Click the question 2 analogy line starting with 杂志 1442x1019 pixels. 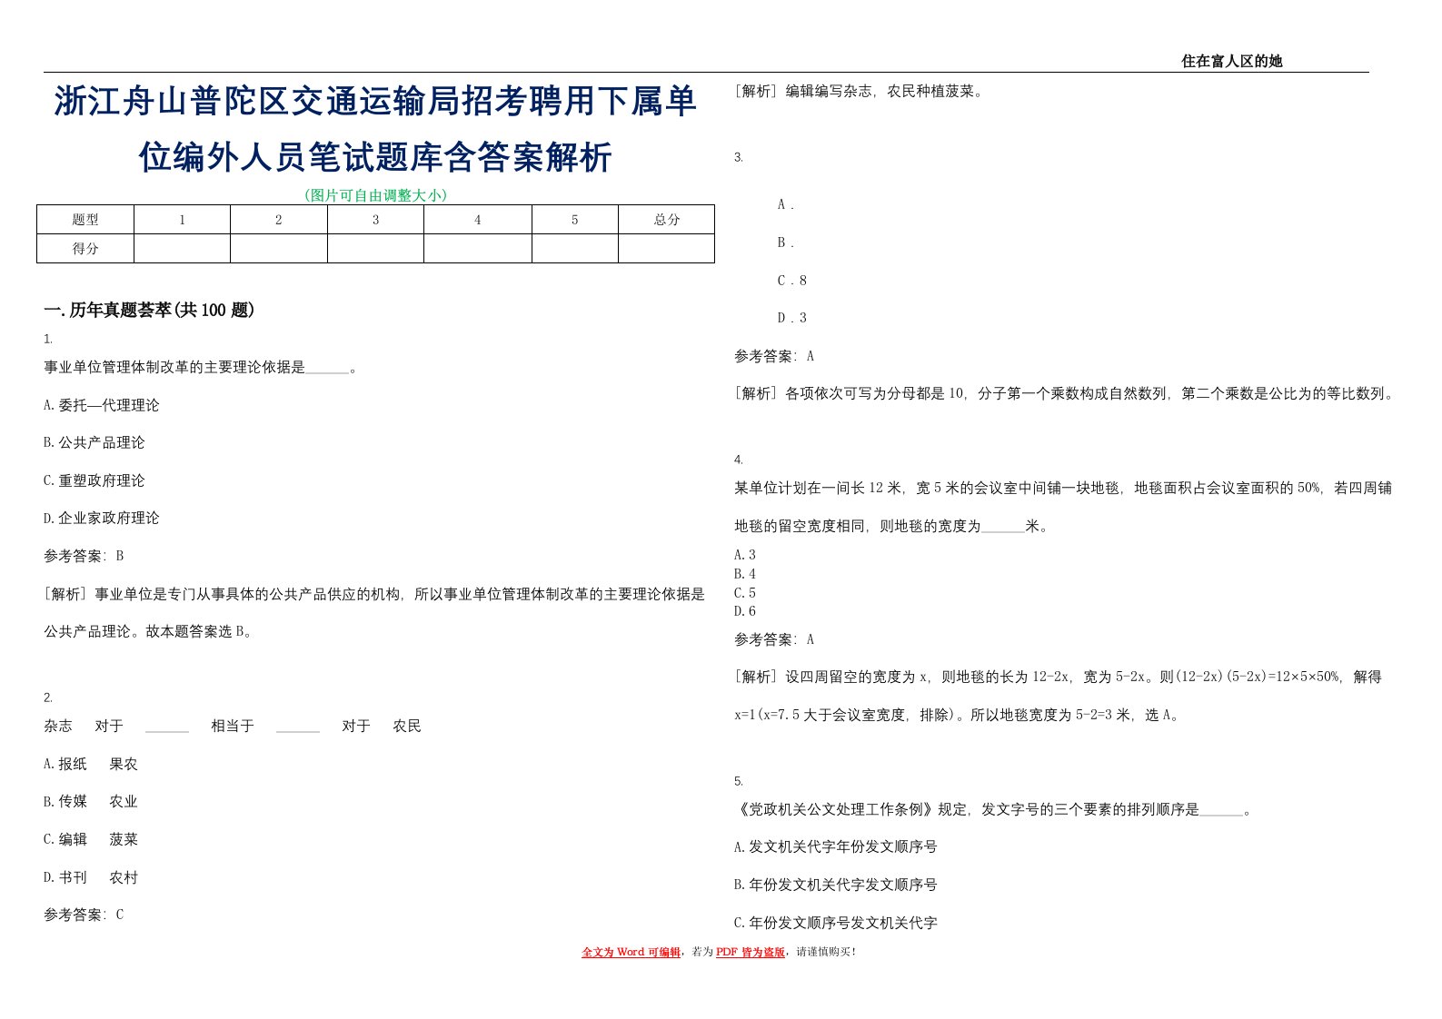click(233, 726)
